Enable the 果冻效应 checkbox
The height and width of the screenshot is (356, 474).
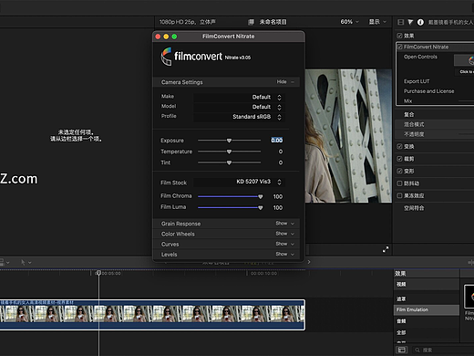click(x=399, y=195)
